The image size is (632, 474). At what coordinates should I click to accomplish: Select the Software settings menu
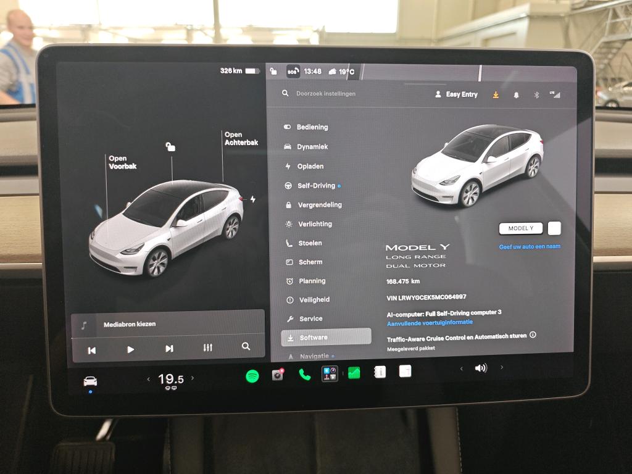tap(326, 337)
